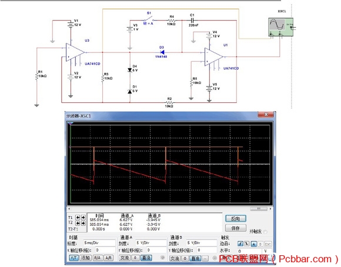Click the 保存 (Save) button
The width and height of the screenshot is (341, 267).
(236, 228)
